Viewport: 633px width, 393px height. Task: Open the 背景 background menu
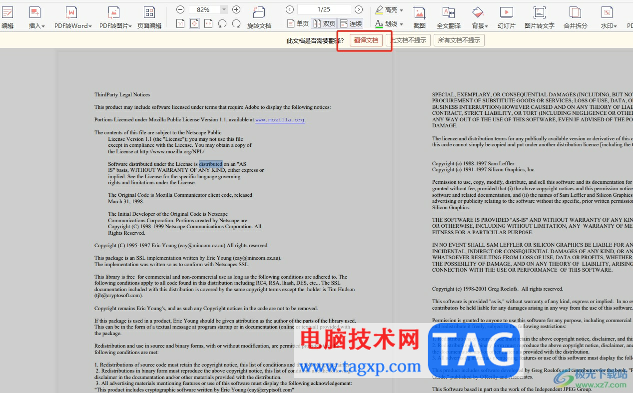click(480, 25)
